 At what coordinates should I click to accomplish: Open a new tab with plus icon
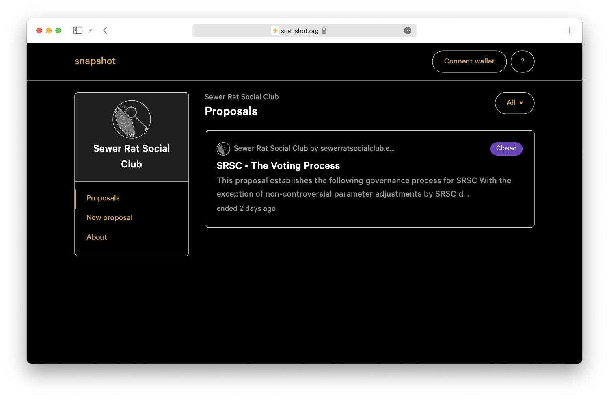pos(570,30)
